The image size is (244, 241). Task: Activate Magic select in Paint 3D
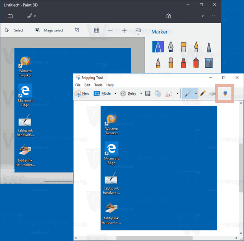[x=49, y=30]
